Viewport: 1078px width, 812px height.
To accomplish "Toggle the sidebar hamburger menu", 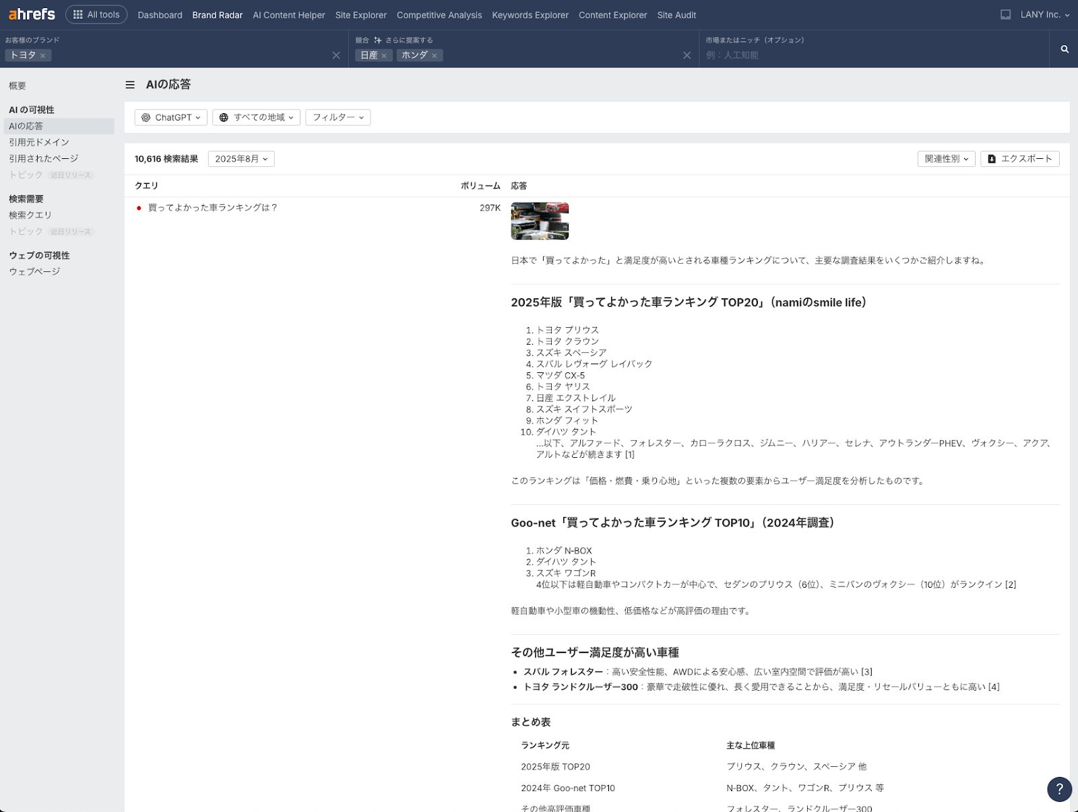I will point(130,85).
